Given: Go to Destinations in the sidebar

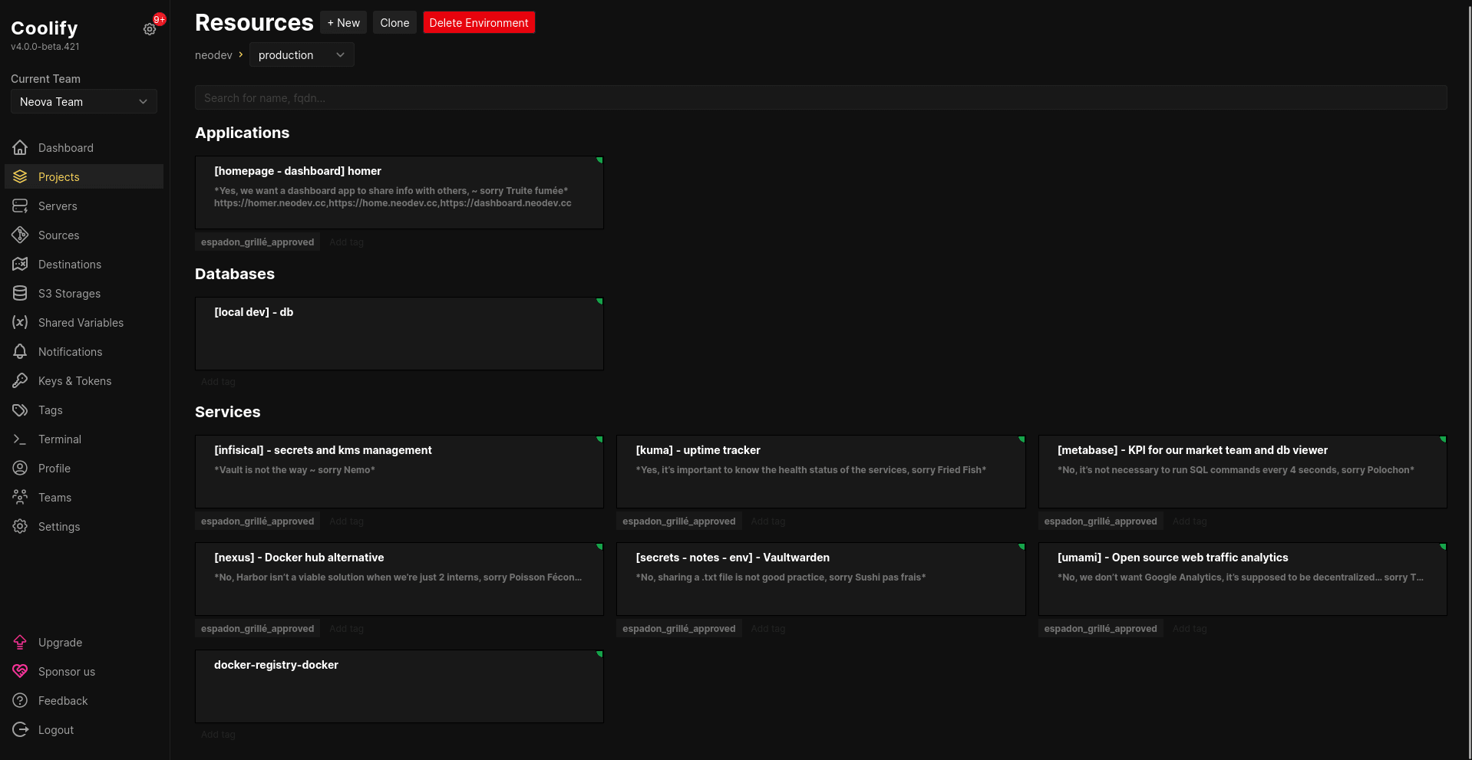Looking at the screenshot, I should (x=69, y=265).
